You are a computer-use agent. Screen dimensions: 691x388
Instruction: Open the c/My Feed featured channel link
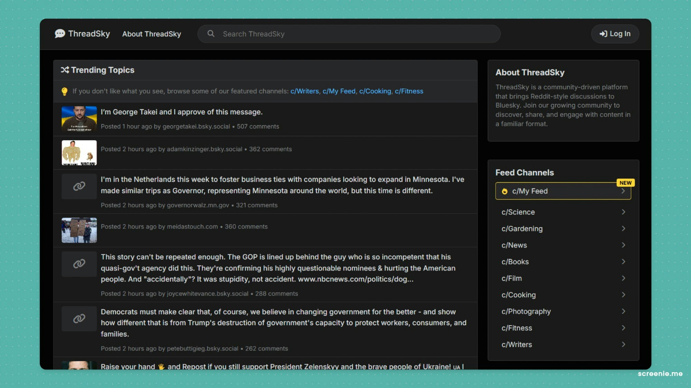pyautogui.click(x=339, y=91)
